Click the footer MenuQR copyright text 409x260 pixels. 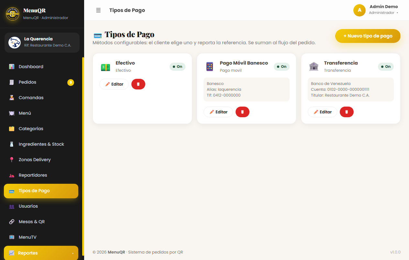click(x=138, y=252)
